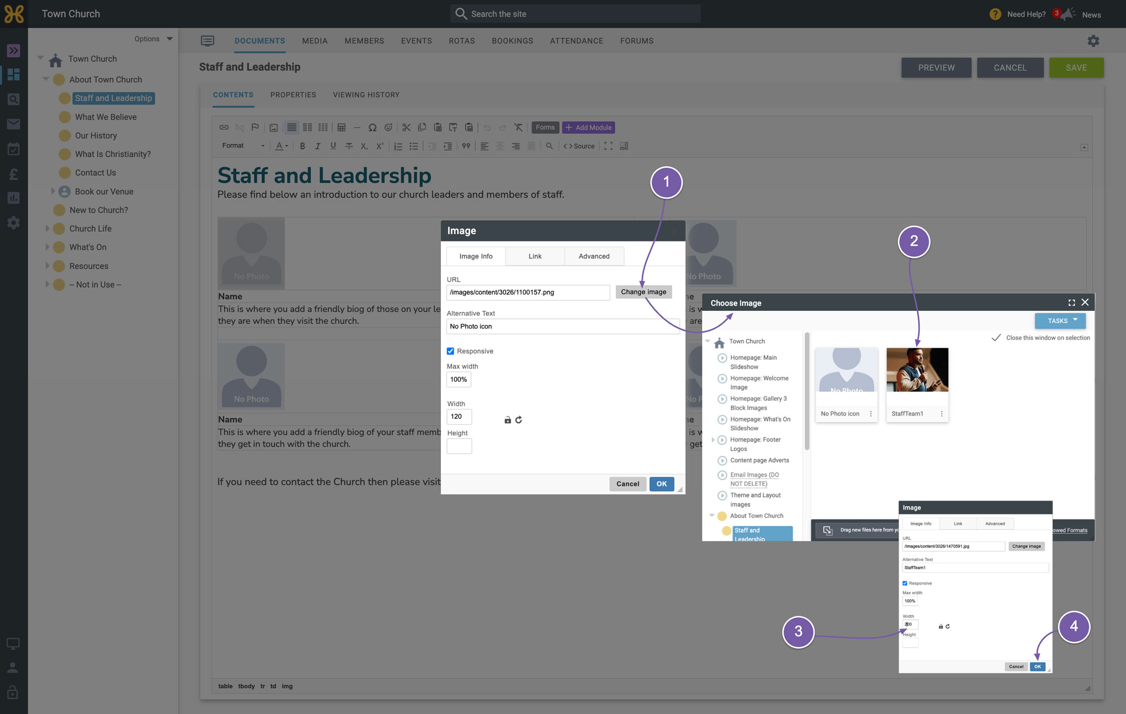
Task: Expand the Resources tree node
Action: 47,266
